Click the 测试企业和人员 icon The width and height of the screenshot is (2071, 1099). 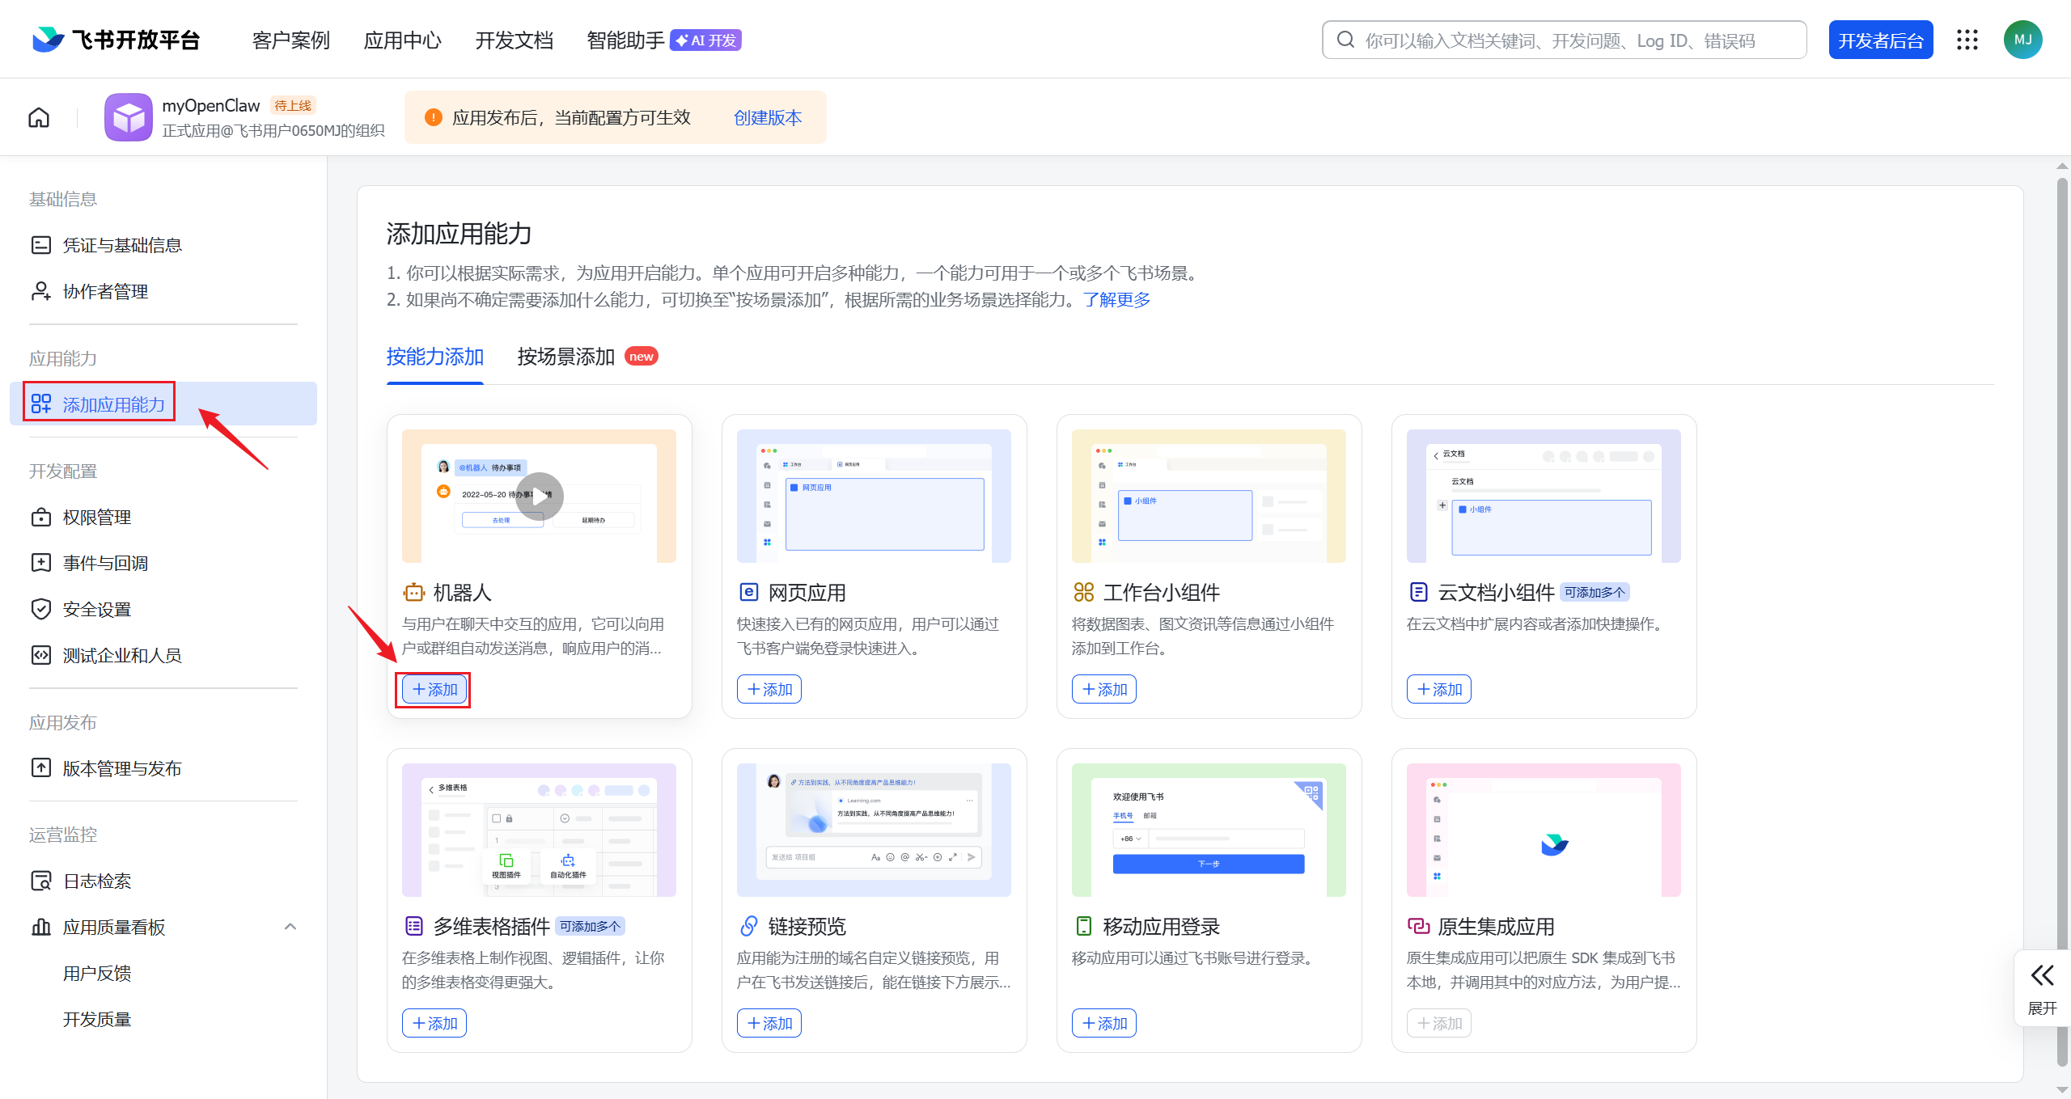coord(41,655)
